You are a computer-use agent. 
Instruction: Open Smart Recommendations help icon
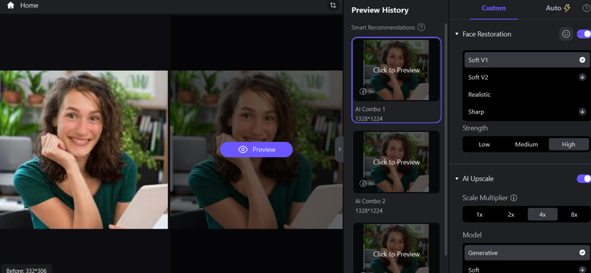421,28
